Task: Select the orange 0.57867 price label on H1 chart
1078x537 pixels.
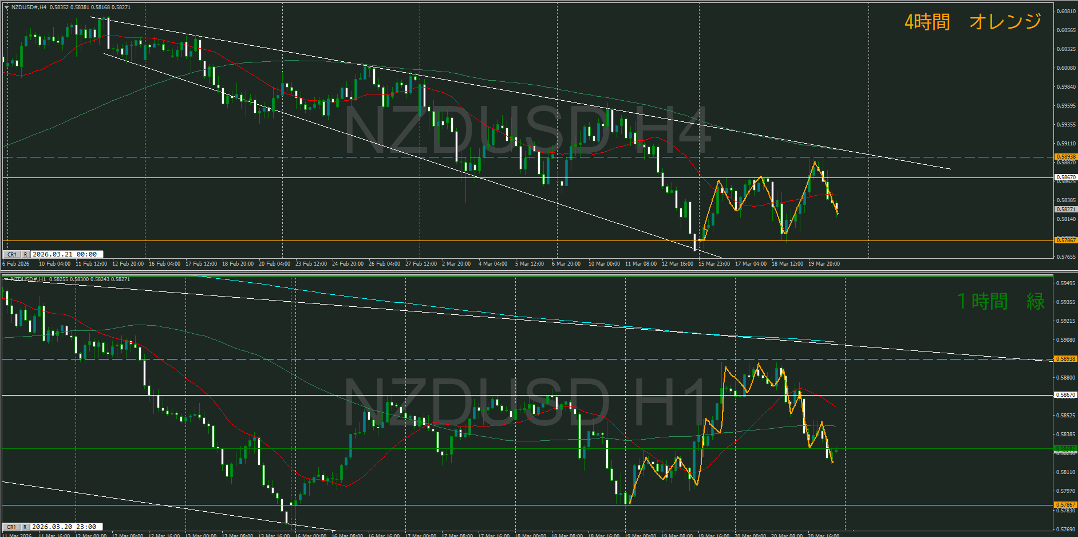Action: (1065, 505)
